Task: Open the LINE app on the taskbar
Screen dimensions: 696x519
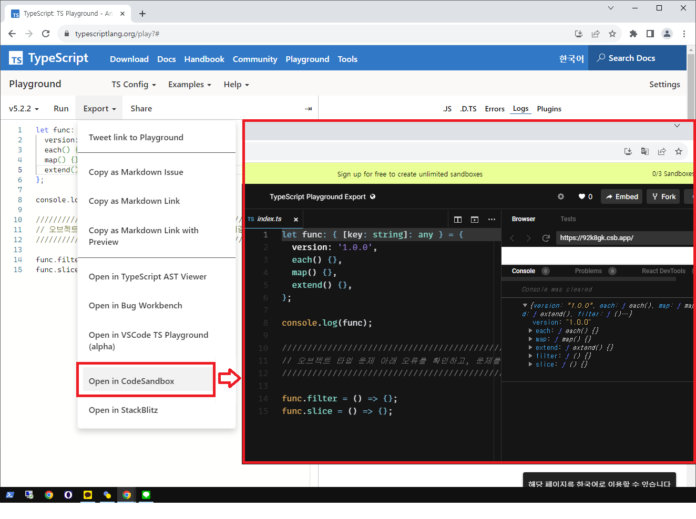Action: (146, 495)
